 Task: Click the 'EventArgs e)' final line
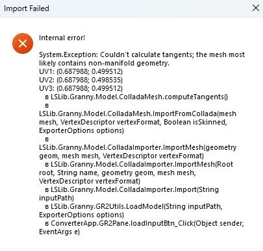click(59, 232)
